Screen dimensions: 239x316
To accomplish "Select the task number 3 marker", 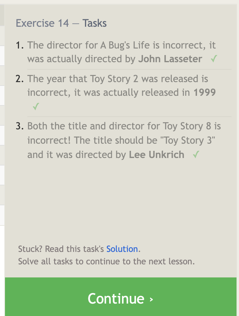I will pyautogui.click(x=20, y=126).
